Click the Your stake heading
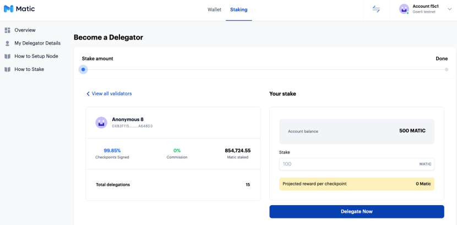This screenshot has width=457, height=225. [282, 94]
